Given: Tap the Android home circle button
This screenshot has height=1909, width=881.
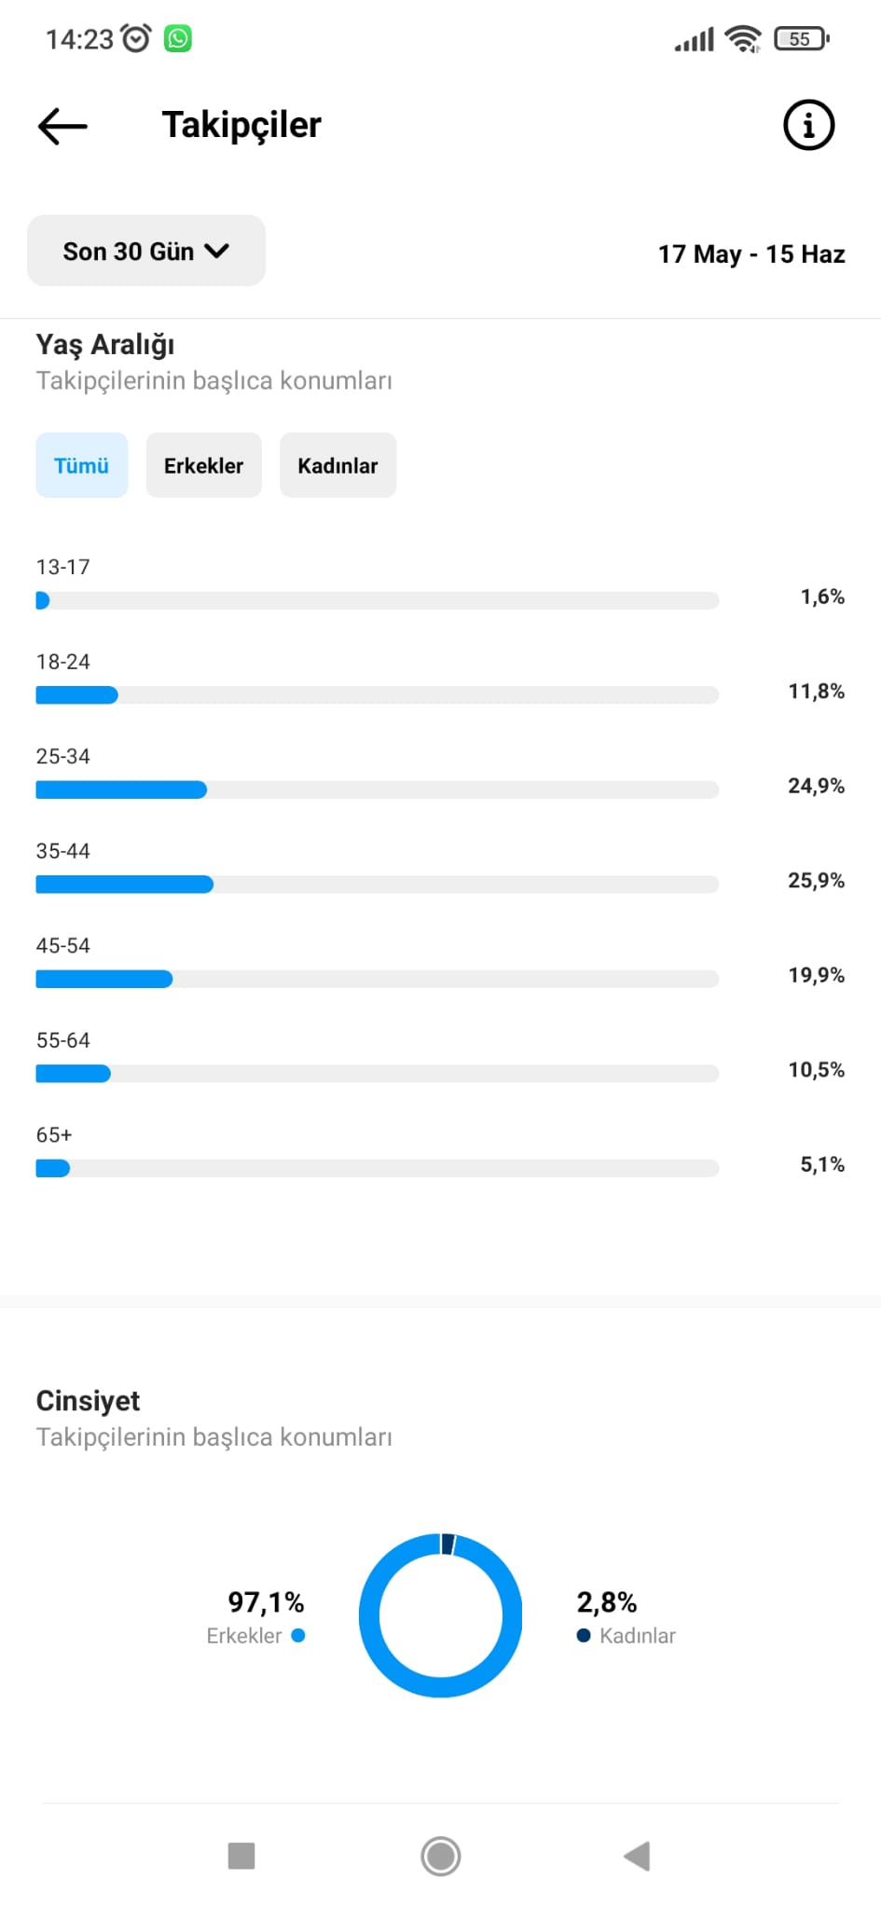Looking at the screenshot, I should (440, 1855).
